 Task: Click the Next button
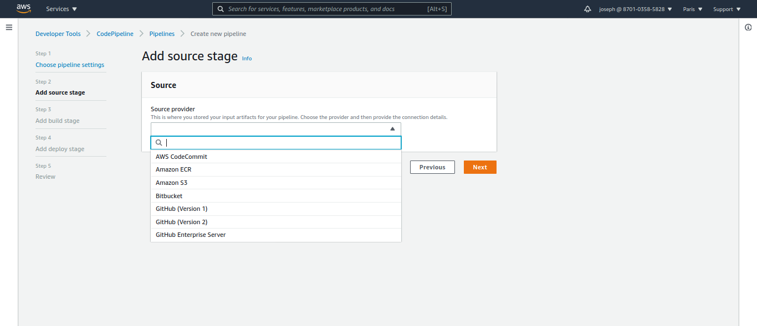[x=480, y=167]
